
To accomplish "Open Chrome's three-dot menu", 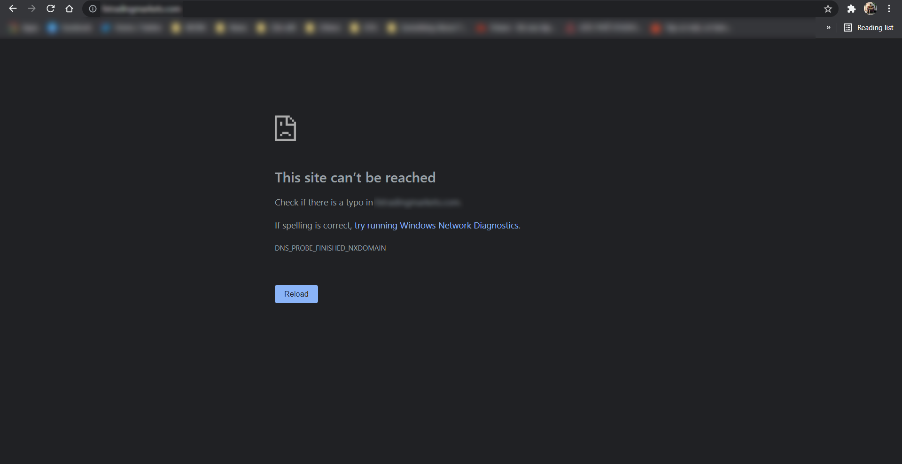I will point(889,9).
